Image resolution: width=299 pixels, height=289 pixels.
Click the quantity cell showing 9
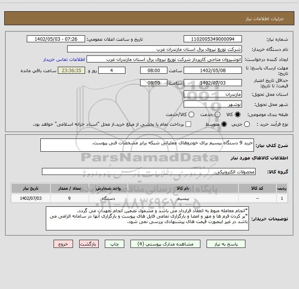tap(70, 198)
